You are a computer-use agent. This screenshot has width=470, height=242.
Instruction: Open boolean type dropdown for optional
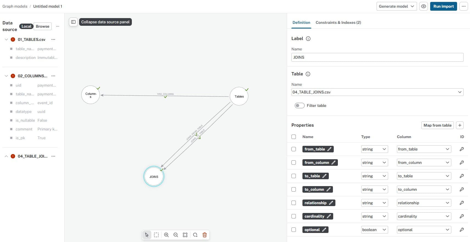click(x=374, y=230)
